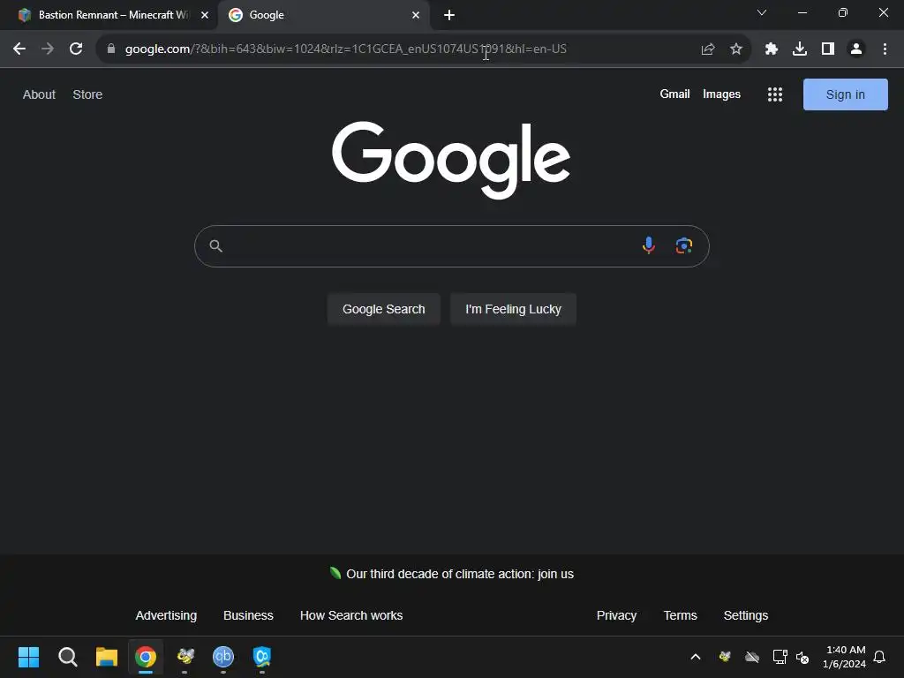Open the Advertising footer link
This screenshot has height=678, width=904.
coord(166,615)
